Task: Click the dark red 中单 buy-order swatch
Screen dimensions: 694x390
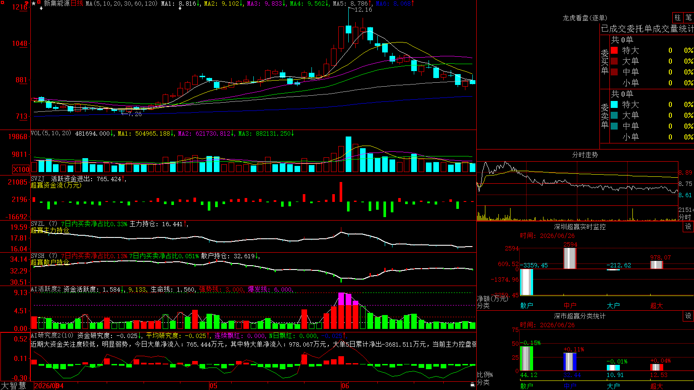Action: 614,72
